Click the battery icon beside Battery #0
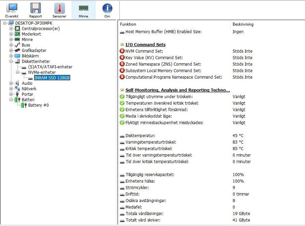Screen dimensions: 305x226 (24, 105)
